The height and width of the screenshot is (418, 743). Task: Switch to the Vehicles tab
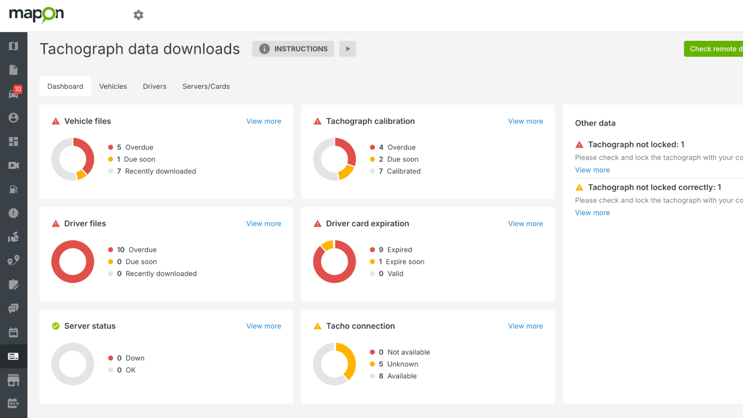point(113,86)
